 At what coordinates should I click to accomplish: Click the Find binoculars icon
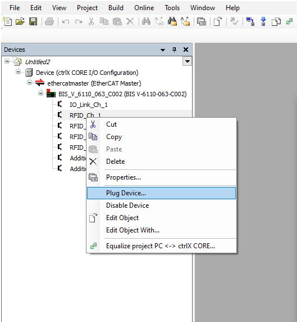point(146,21)
